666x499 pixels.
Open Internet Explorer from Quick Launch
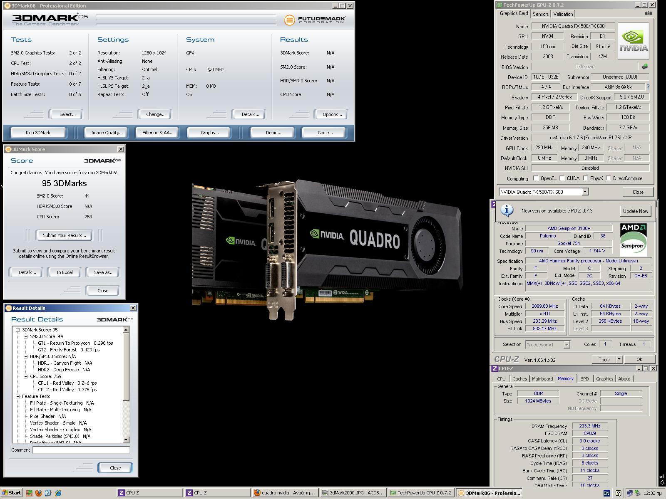(58, 493)
